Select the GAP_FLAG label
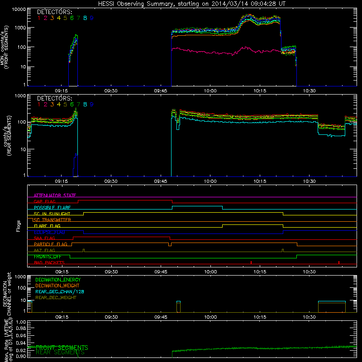Image resolution: width=362 pixels, height=362 pixels. pyautogui.click(x=44, y=201)
